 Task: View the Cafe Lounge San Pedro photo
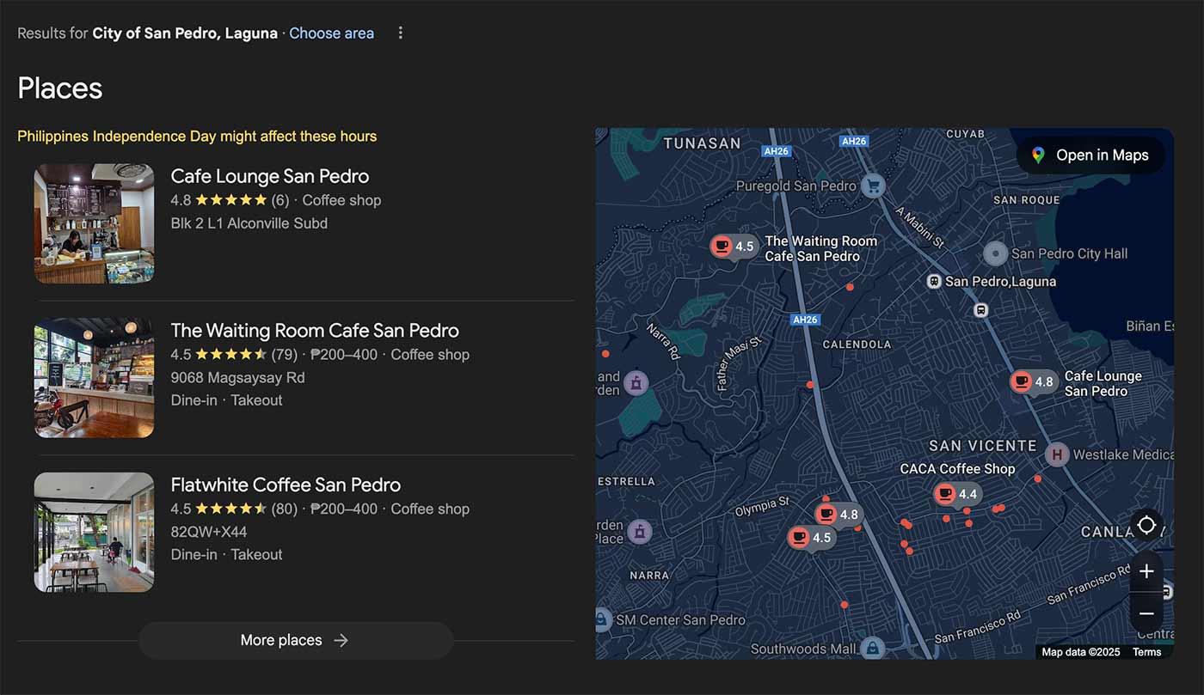(95, 223)
